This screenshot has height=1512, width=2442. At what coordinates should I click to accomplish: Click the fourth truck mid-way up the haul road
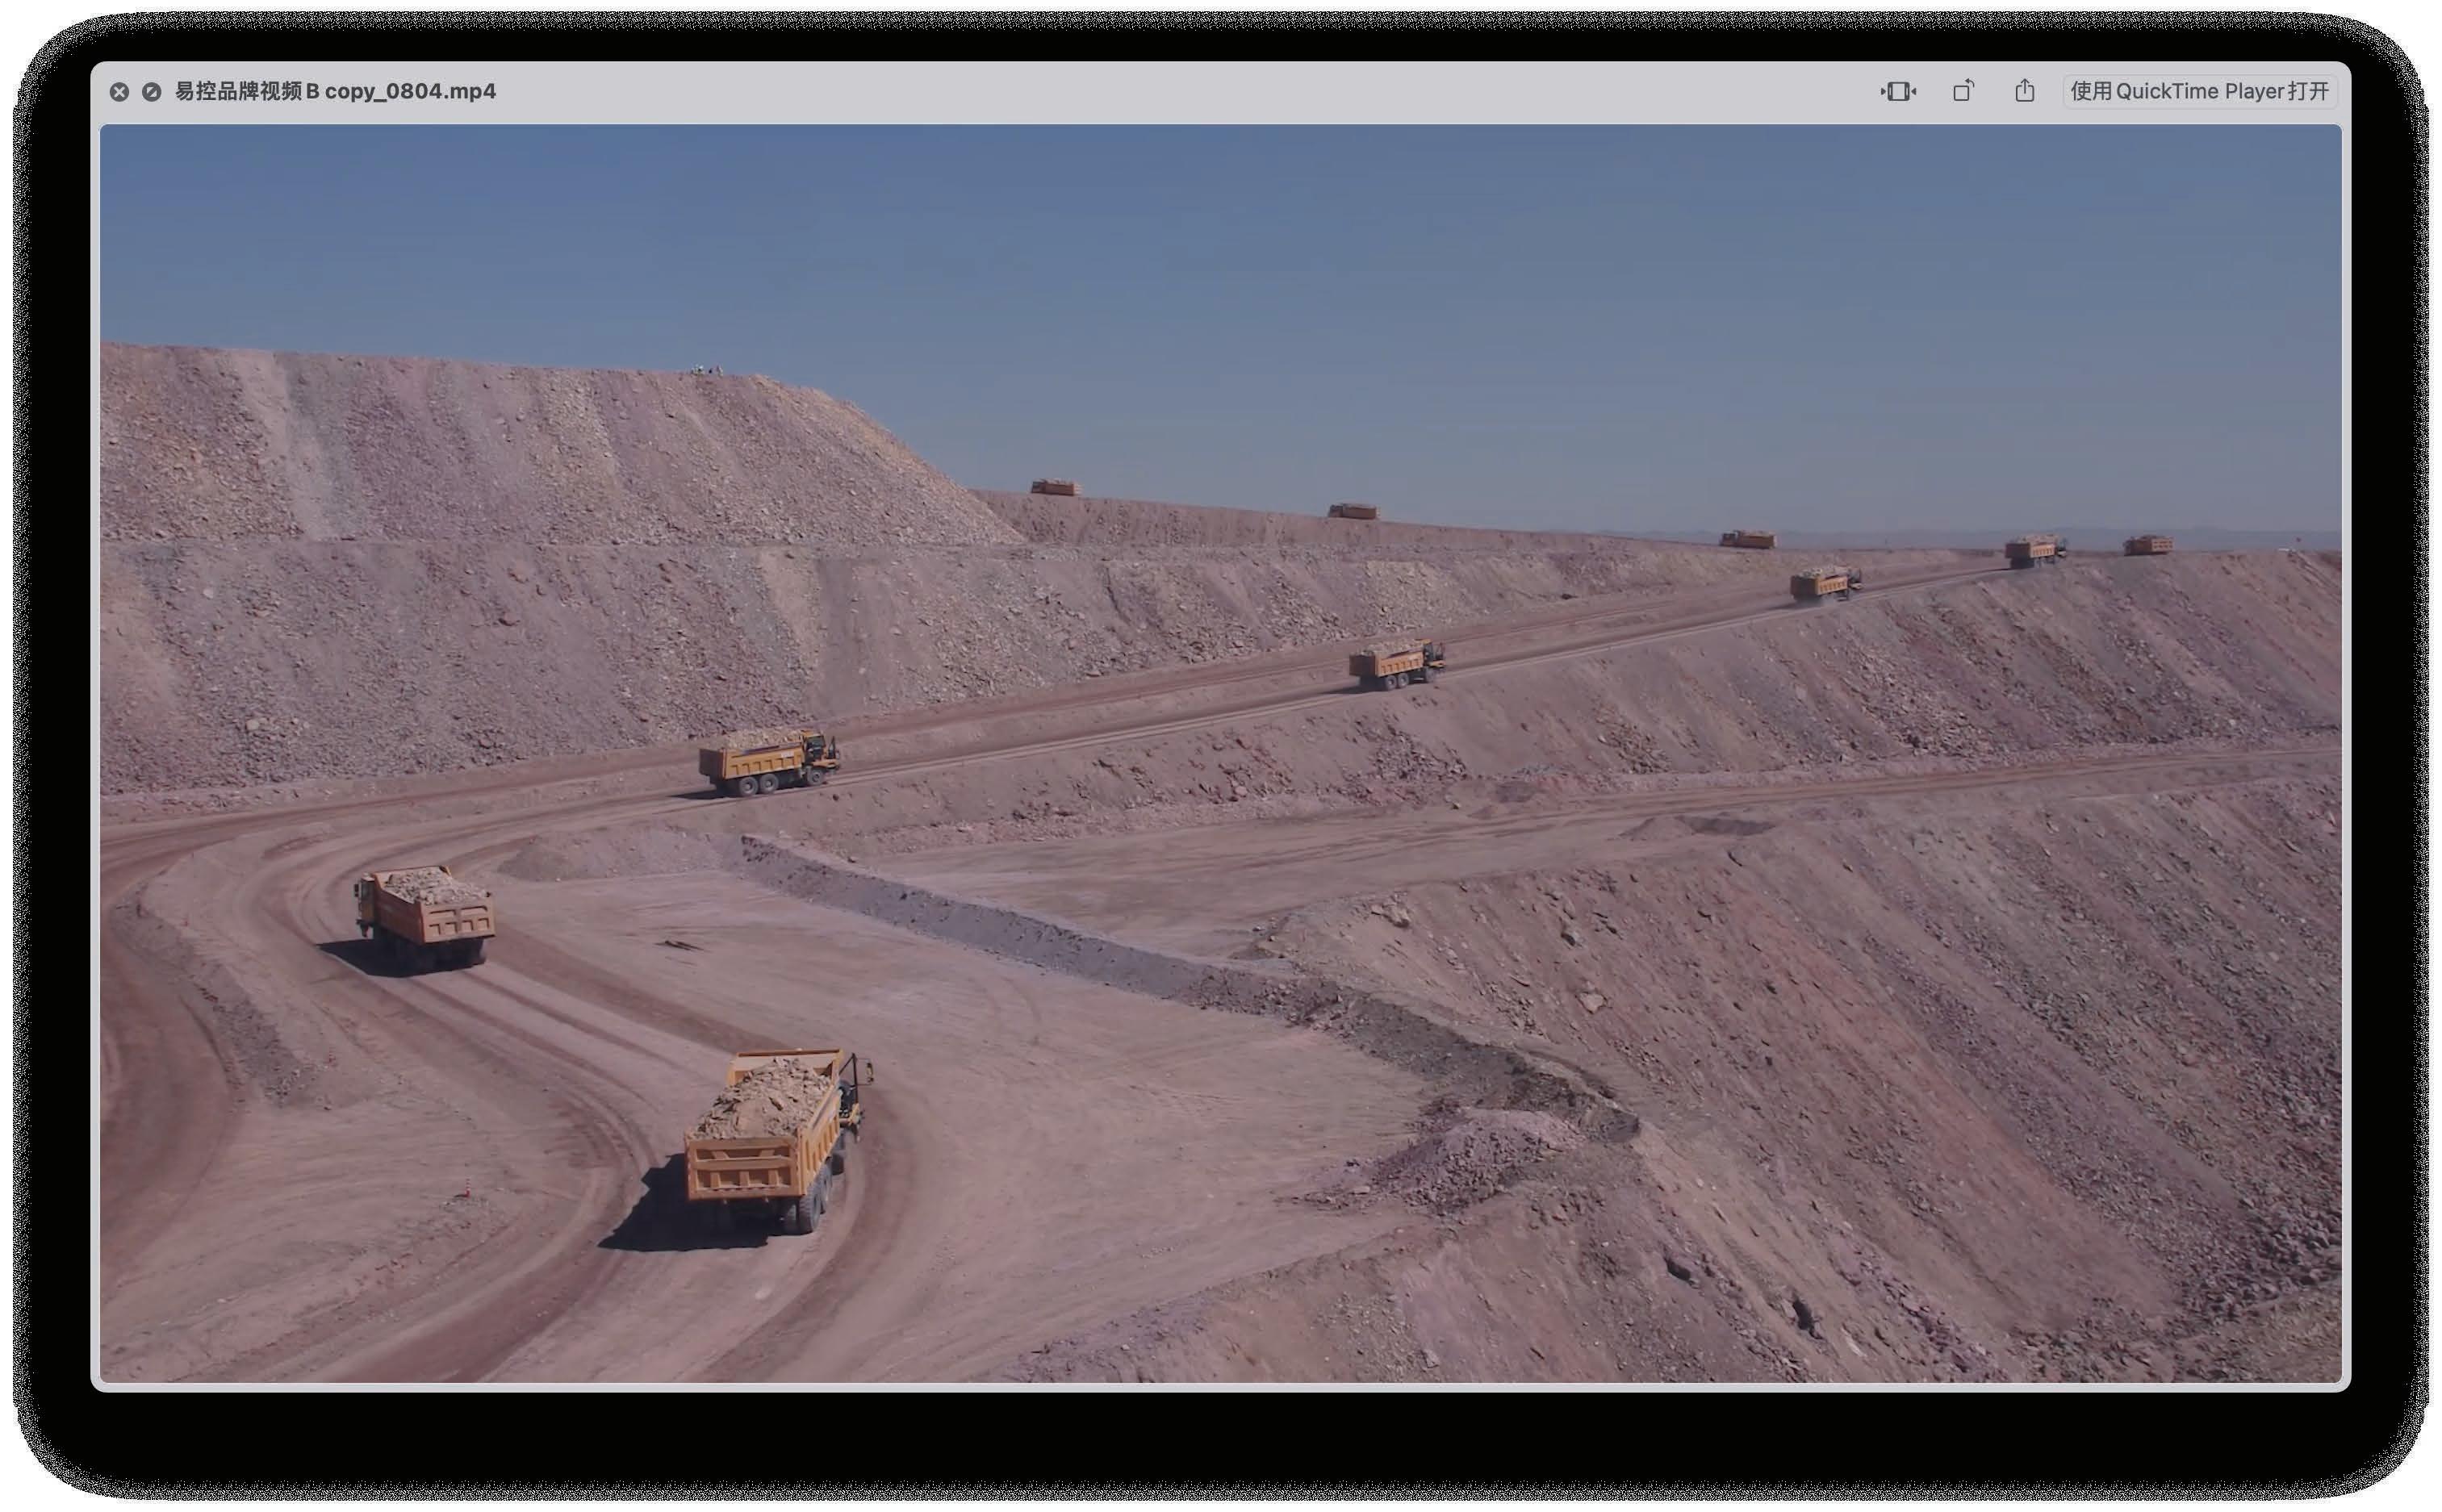tap(1396, 664)
